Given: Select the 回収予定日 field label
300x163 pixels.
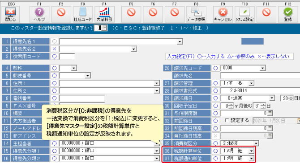Looking at the screenshot, I should (191, 106).
